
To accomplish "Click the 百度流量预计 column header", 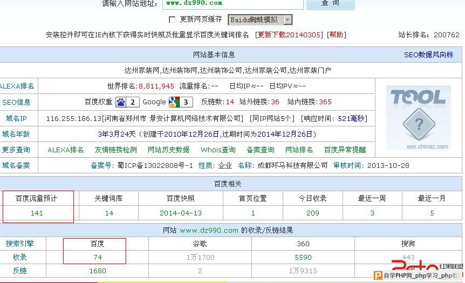I will (37, 198).
